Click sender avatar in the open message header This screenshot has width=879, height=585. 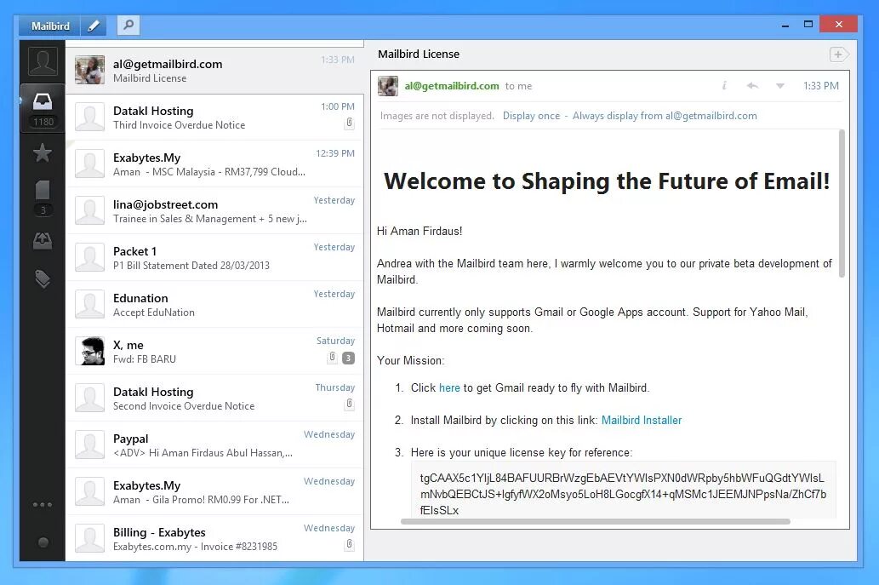[x=388, y=86]
